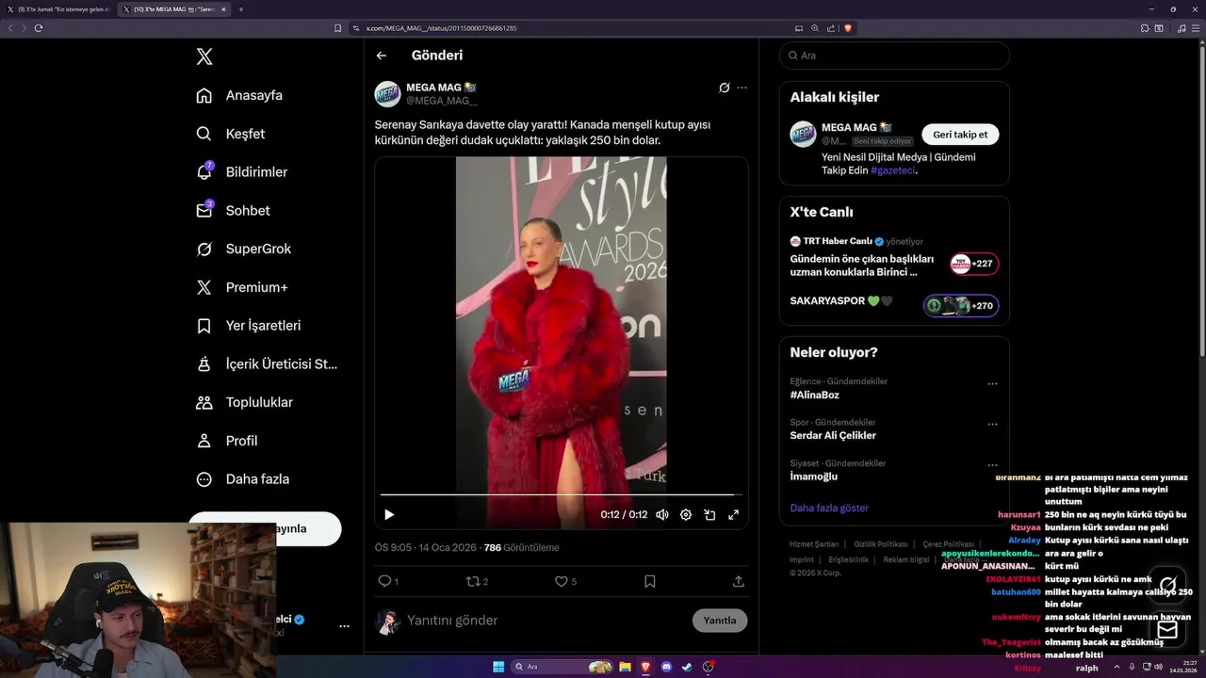The width and height of the screenshot is (1206, 678).
Task: Open more options for Serdar Ali Çelikler
Action: pyautogui.click(x=992, y=425)
